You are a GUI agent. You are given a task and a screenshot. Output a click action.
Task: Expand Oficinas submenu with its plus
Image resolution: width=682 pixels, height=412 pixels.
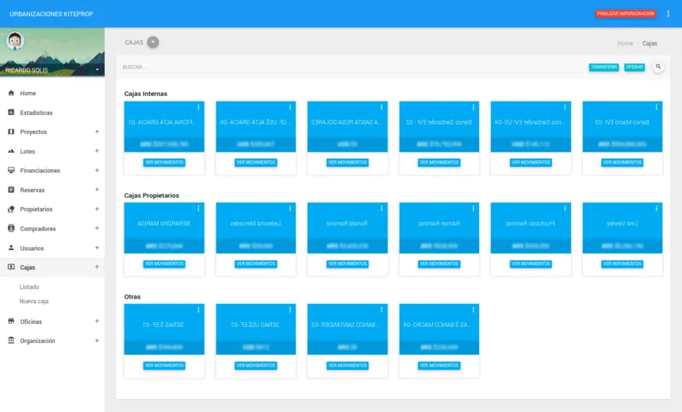click(97, 321)
